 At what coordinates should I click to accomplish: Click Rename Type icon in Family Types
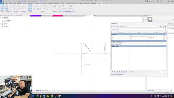[163, 27]
